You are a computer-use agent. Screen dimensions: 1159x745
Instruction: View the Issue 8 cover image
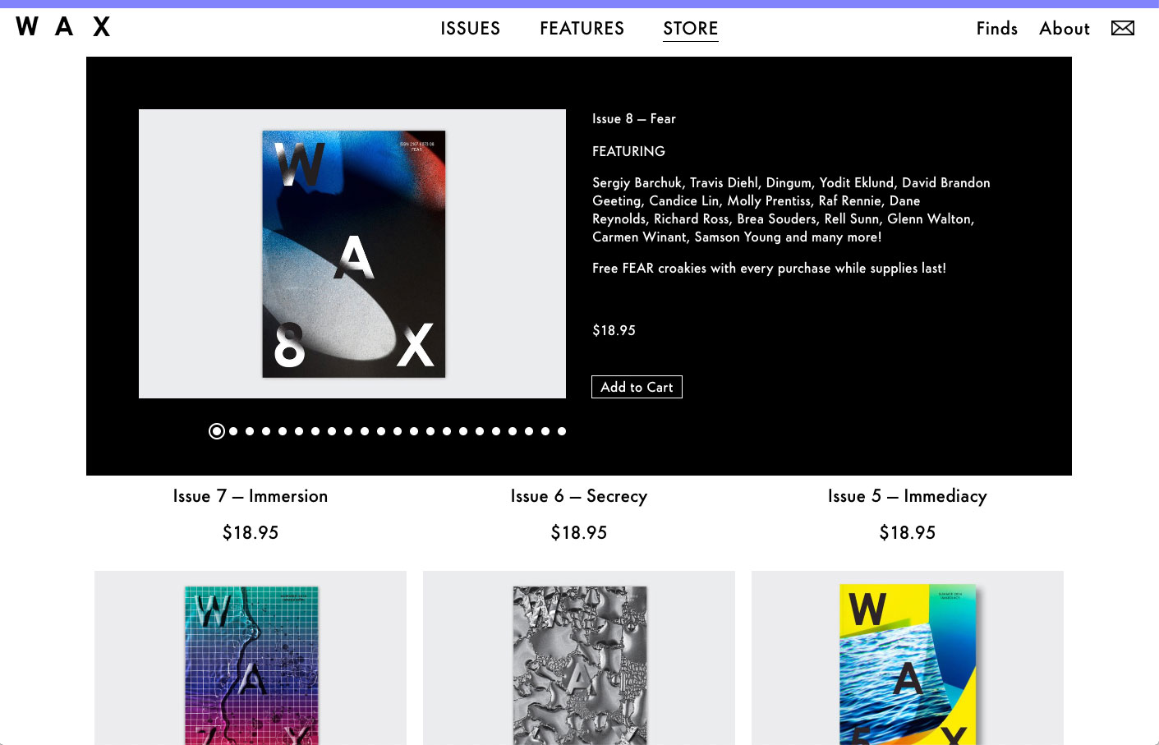352,253
